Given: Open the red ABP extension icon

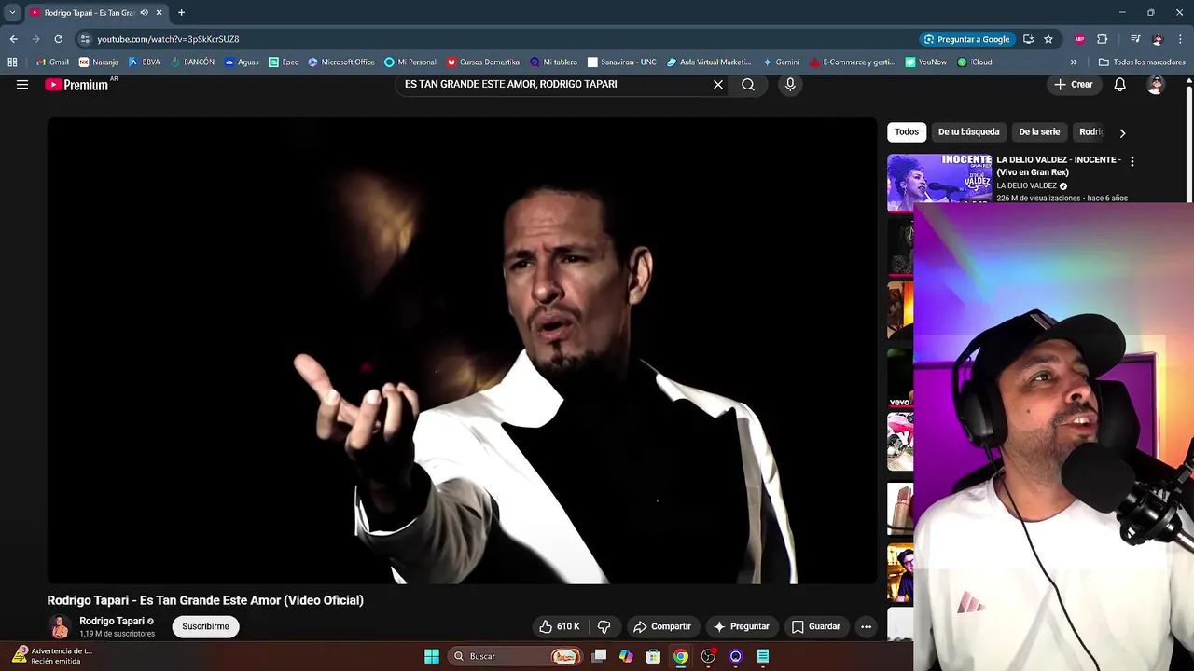Looking at the screenshot, I should (1079, 39).
